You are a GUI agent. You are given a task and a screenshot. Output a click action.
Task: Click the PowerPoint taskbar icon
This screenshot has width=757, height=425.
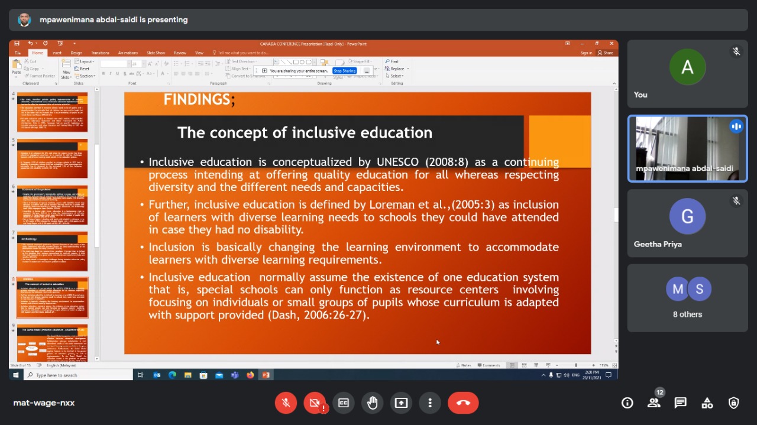(x=266, y=375)
